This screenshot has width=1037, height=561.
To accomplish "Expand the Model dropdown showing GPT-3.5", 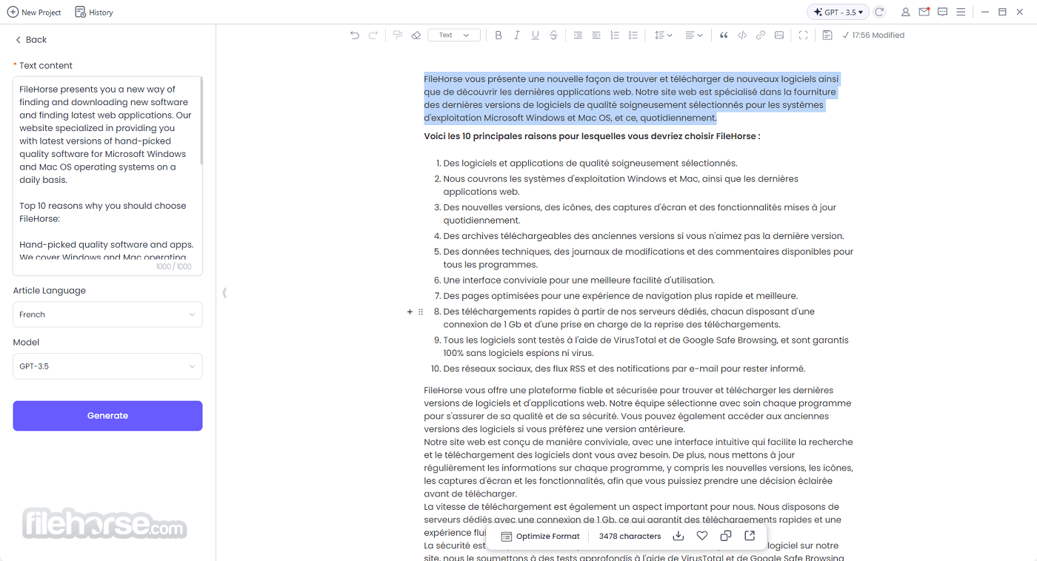I will [107, 366].
